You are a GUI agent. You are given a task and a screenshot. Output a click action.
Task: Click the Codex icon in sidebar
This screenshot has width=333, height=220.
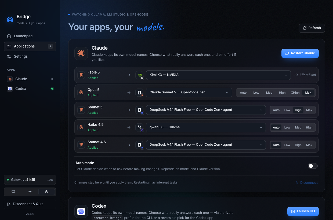pos(10,89)
